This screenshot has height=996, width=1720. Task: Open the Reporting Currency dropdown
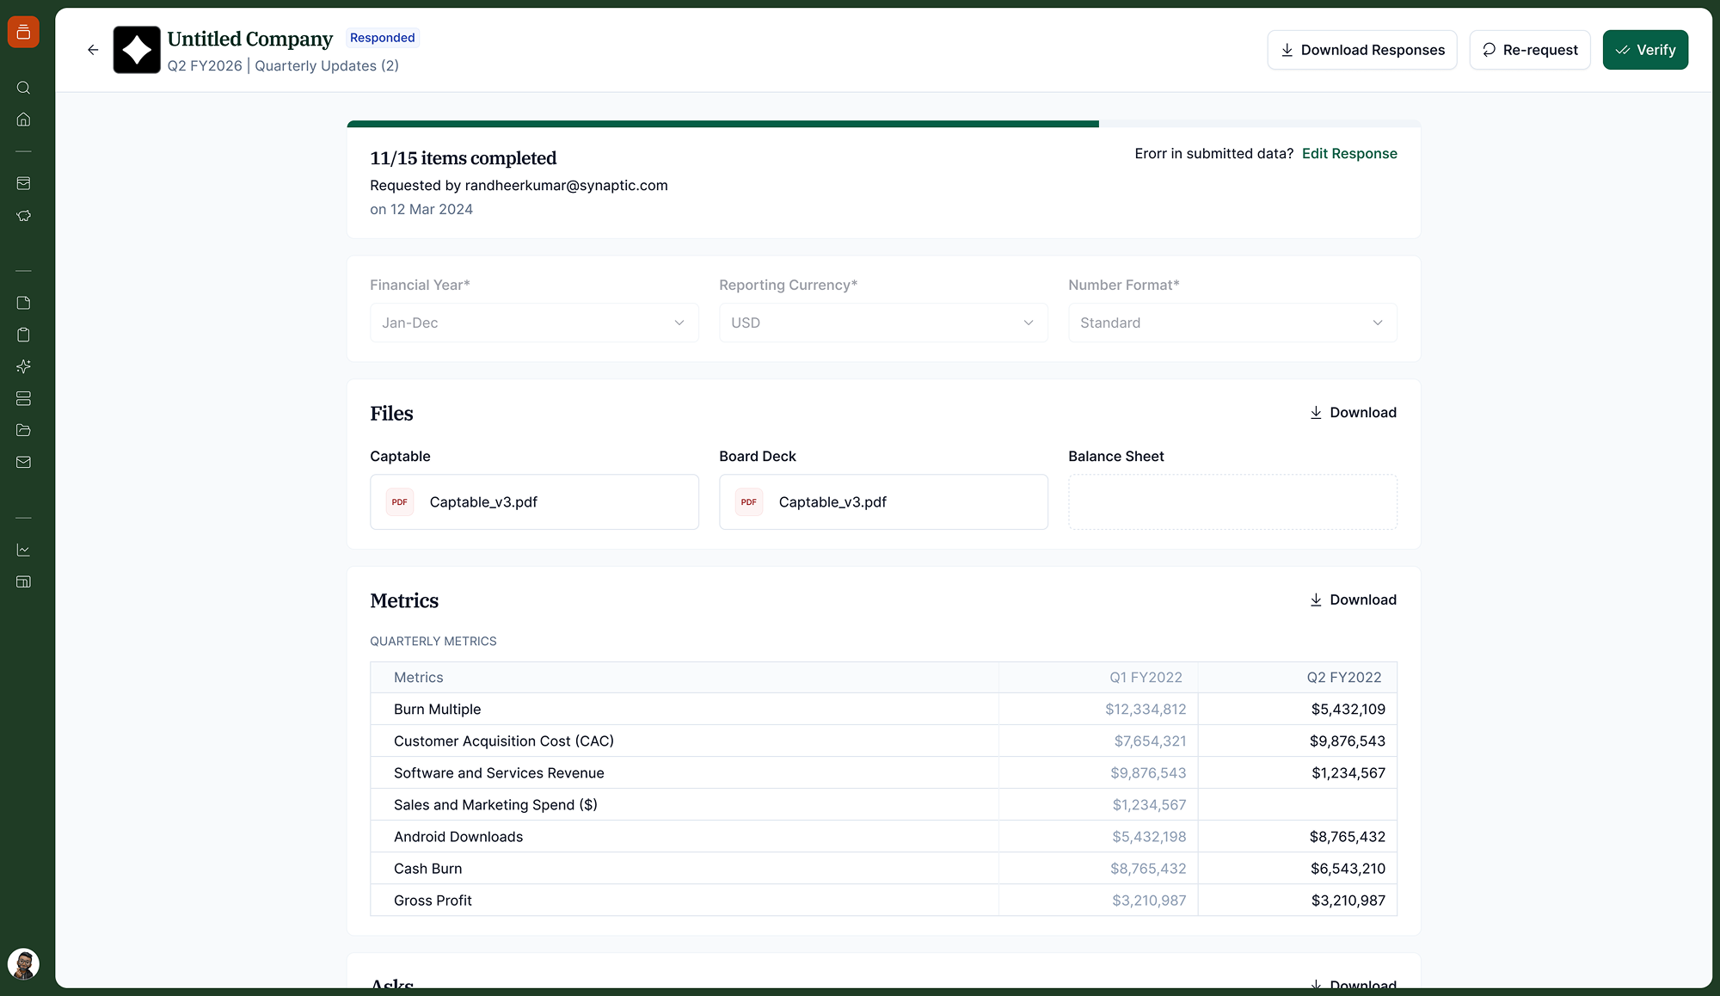883,323
